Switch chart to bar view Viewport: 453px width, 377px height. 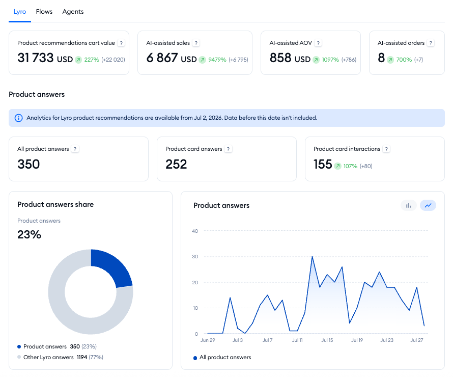click(x=409, y=205)
